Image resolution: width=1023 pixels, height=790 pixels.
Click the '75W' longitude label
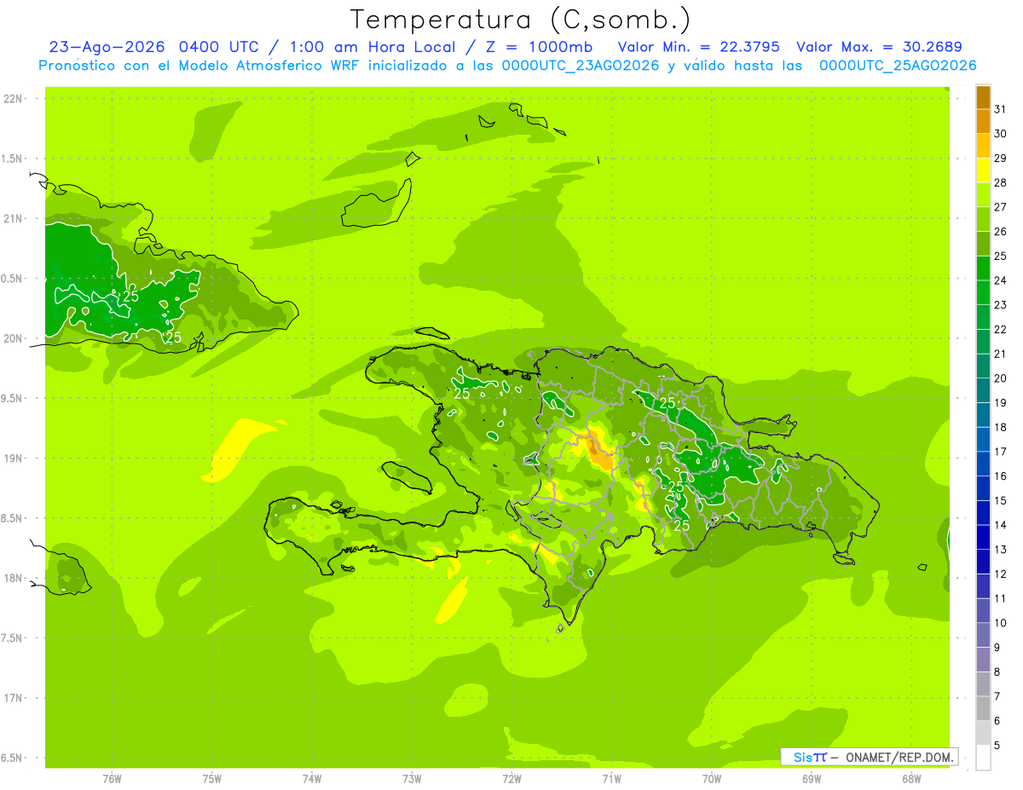[212, 779]
